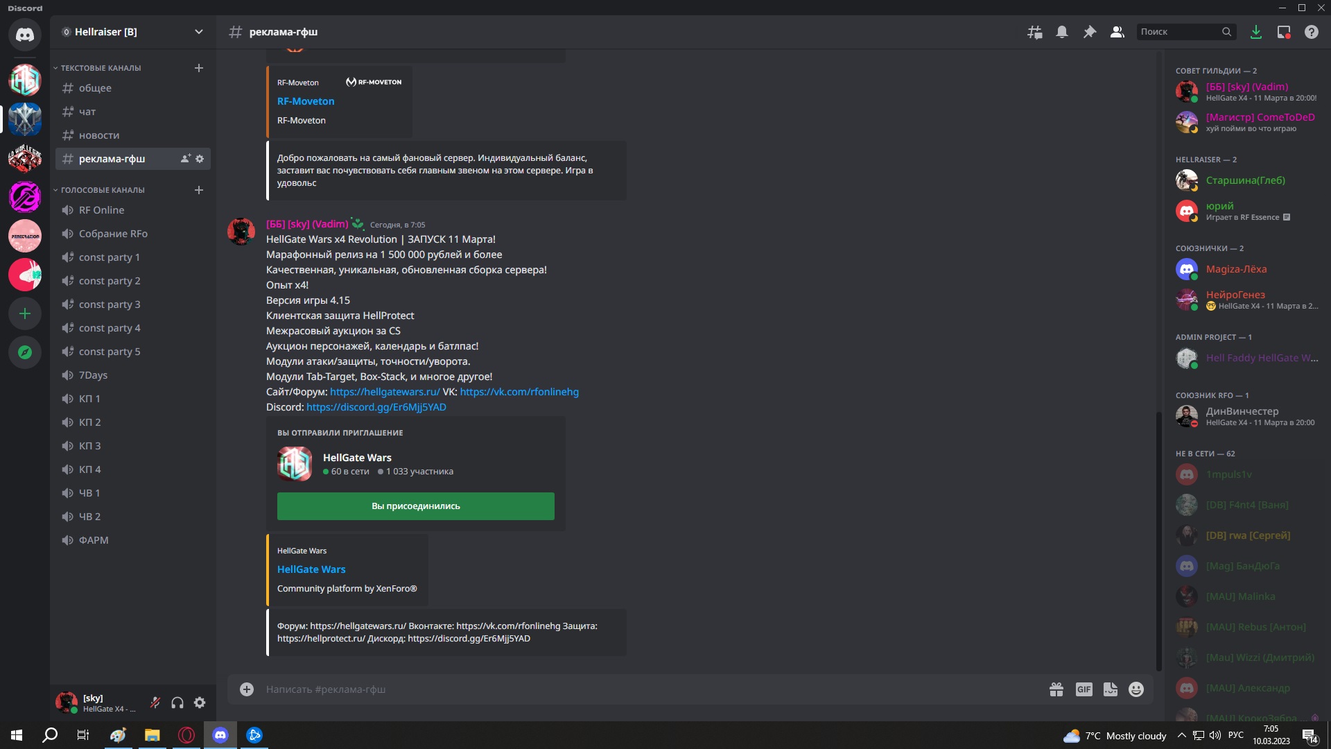Open the Help question mark icon
Screen dimensions: 1331x749
click(1312, 32)
